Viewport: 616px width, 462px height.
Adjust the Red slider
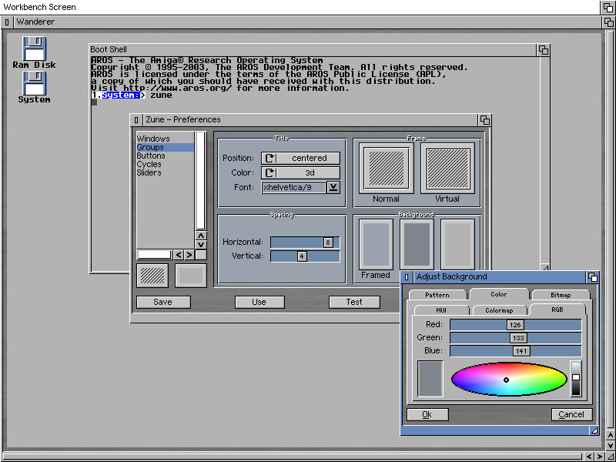(x=515, y=325)
